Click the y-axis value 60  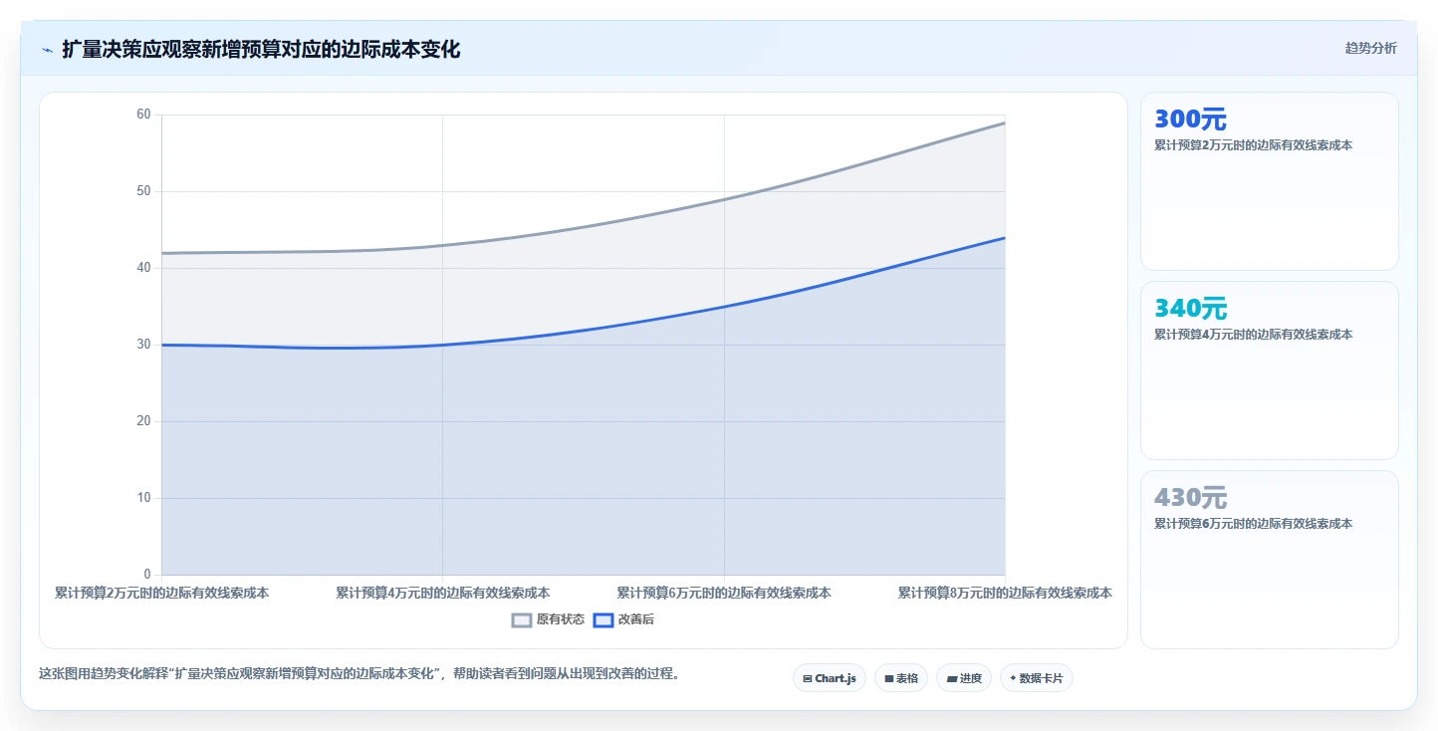143,115
